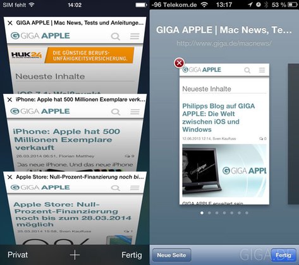The height and width of the screenshot is (265, 299).
Task: Open hamburger menu in Apple Store Null-Prozent tab
Action: (x=135, y=187)
